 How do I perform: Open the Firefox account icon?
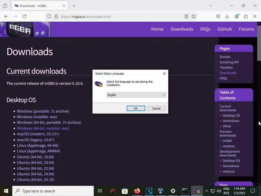coord(237,16)
